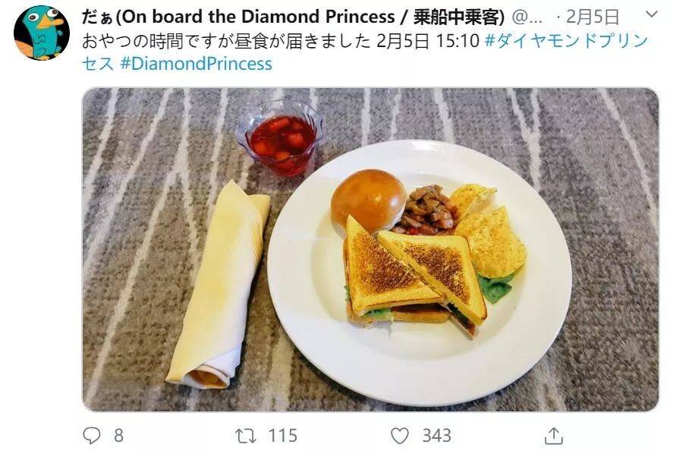
Task: Open the platypus profile avatar
Action: (42, 33)
